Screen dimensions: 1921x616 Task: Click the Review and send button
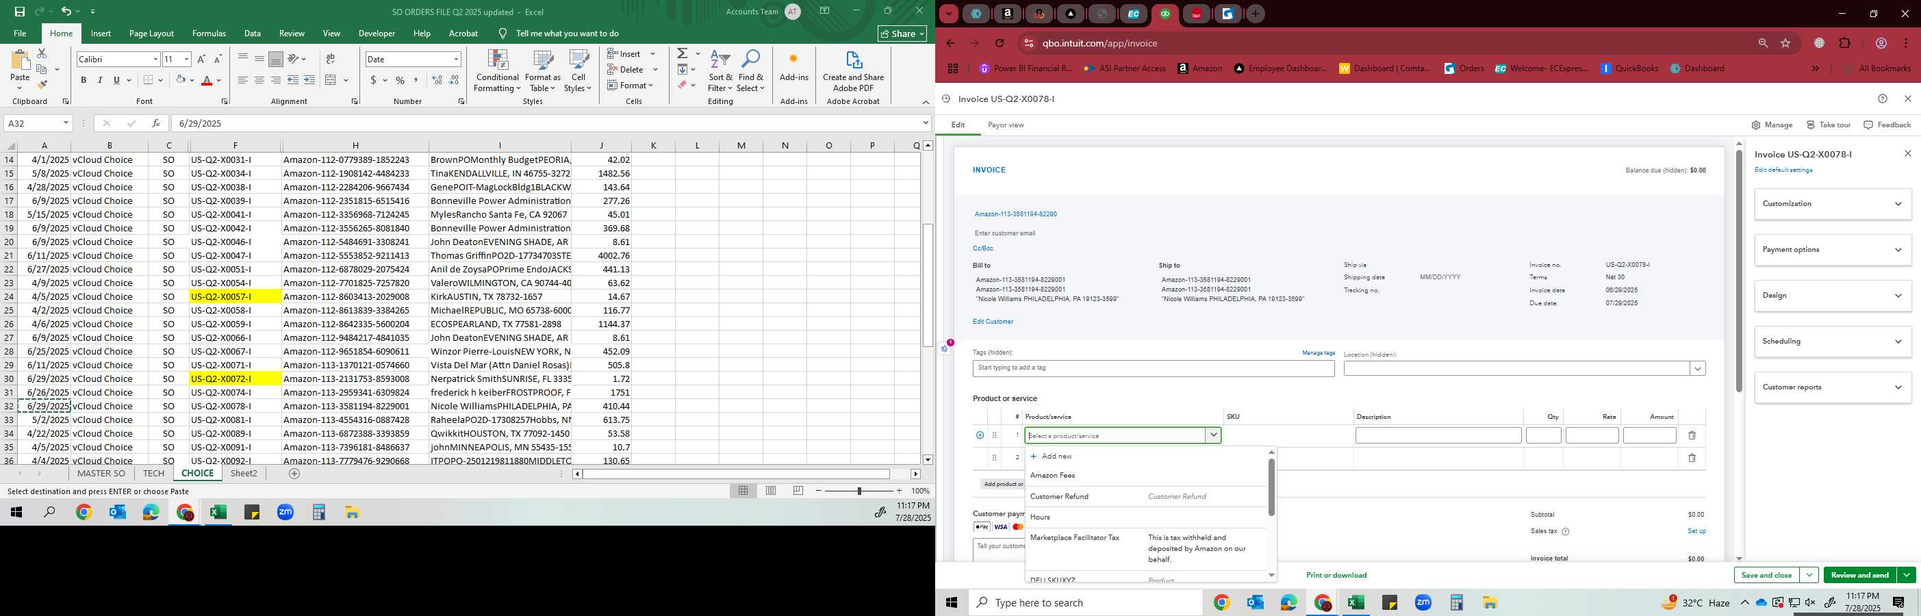click(1859, 575)
